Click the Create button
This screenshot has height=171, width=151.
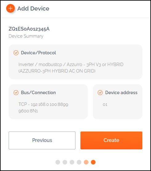(x=111, y=140)
